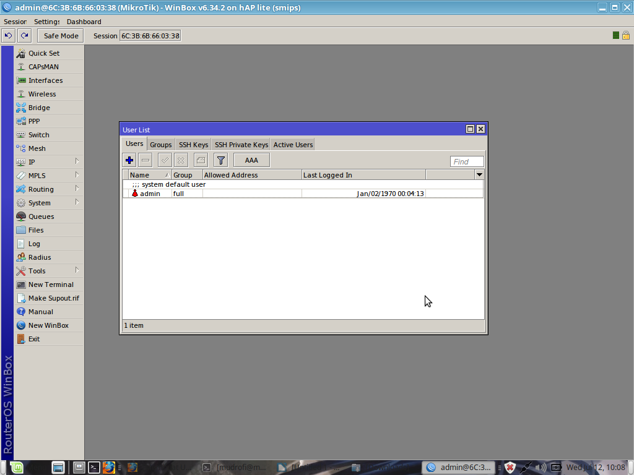Toggle Safe Mode
Image resolution: width=634 pixels, height=475 pixels.
[x=61, y=35]
